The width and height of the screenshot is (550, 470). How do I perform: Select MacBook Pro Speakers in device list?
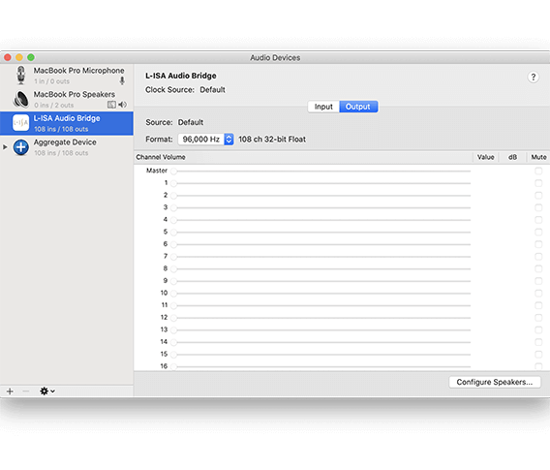coord(67,100)
